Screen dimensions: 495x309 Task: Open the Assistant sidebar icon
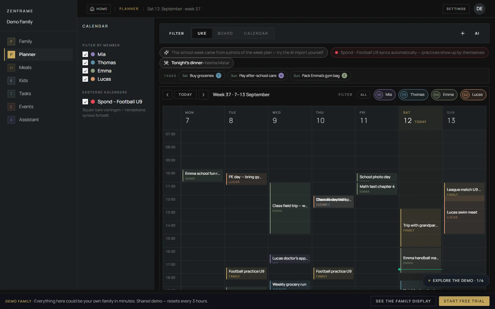(11, 120)
